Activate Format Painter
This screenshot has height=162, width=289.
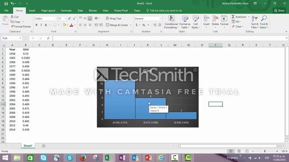pyautogui.click(x=21, y=27)
